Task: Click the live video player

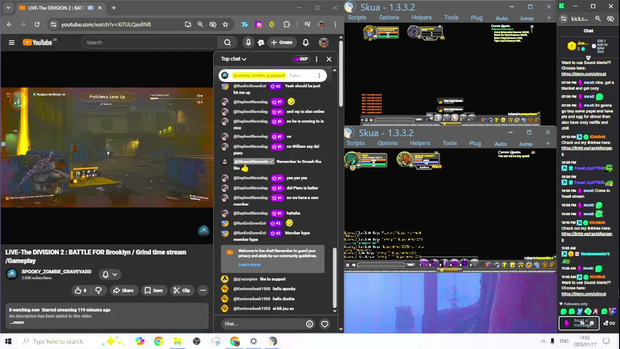Action: [107, 147]
